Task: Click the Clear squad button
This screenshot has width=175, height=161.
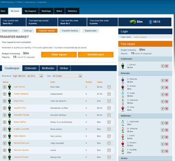Action: click(59, 54)
